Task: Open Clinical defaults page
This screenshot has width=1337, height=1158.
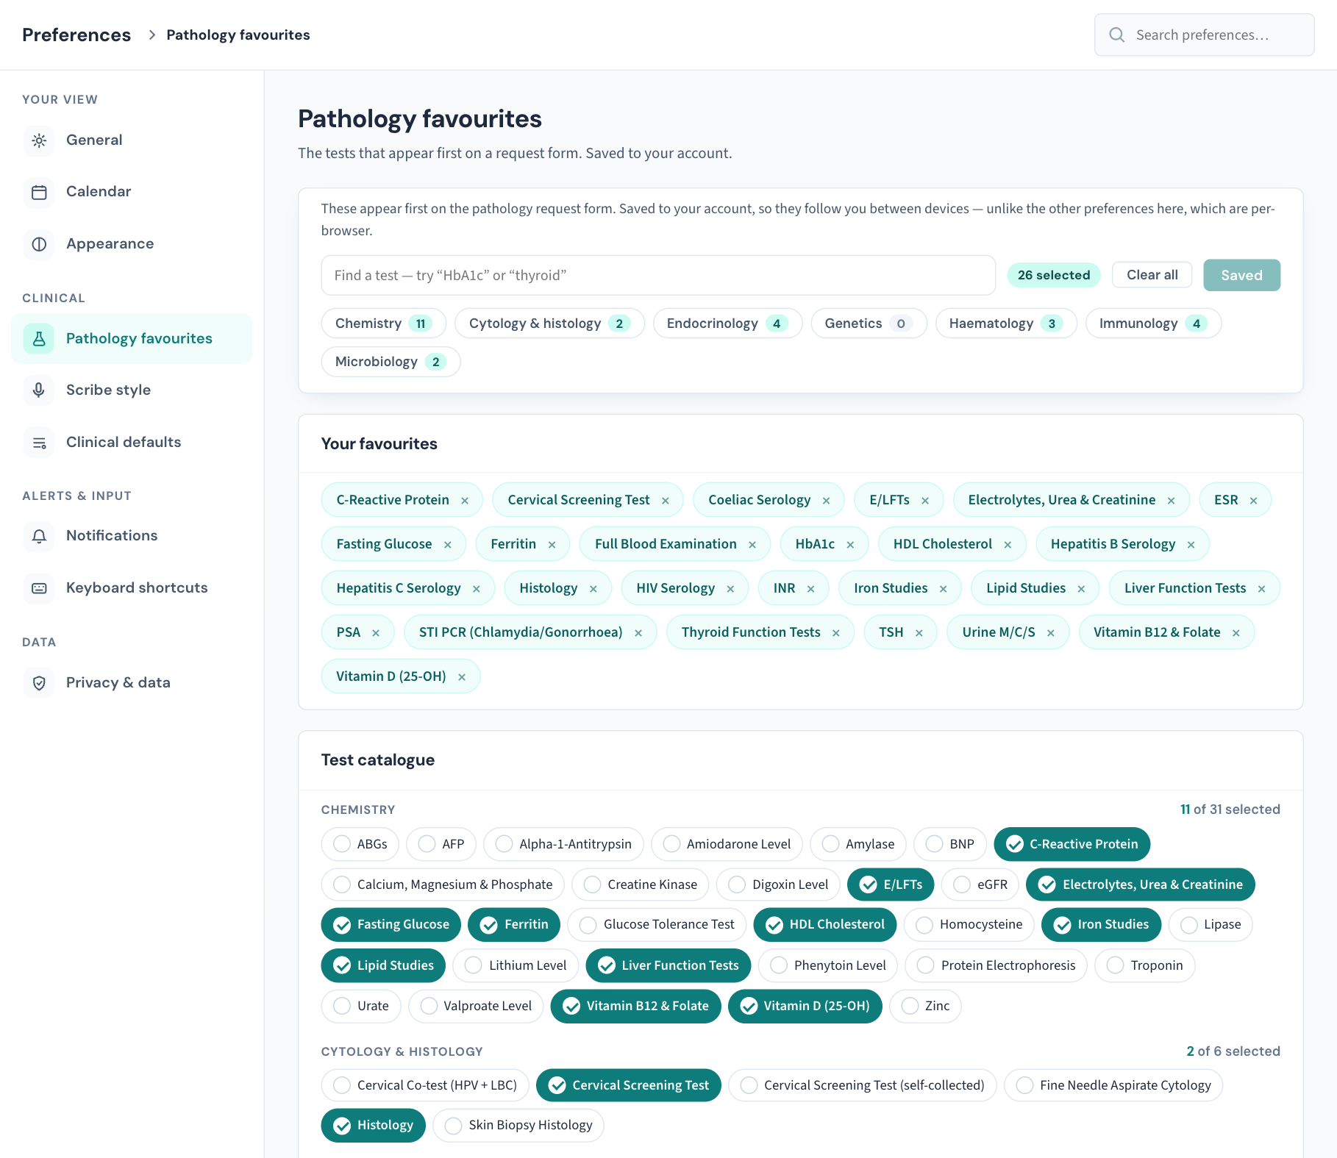Action: tap(132, 443)
